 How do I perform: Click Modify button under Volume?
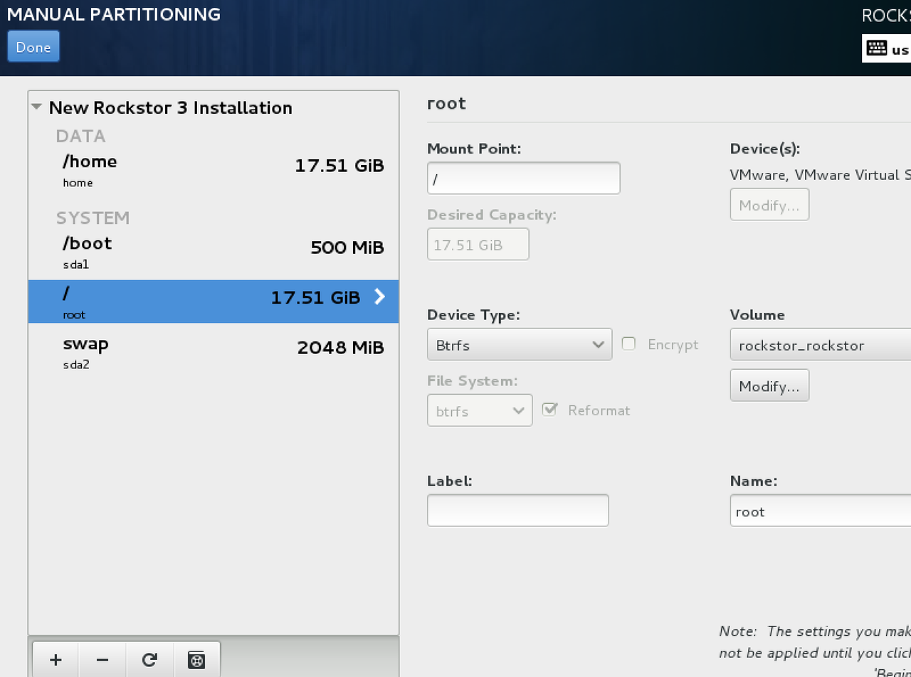pos(769,385)
